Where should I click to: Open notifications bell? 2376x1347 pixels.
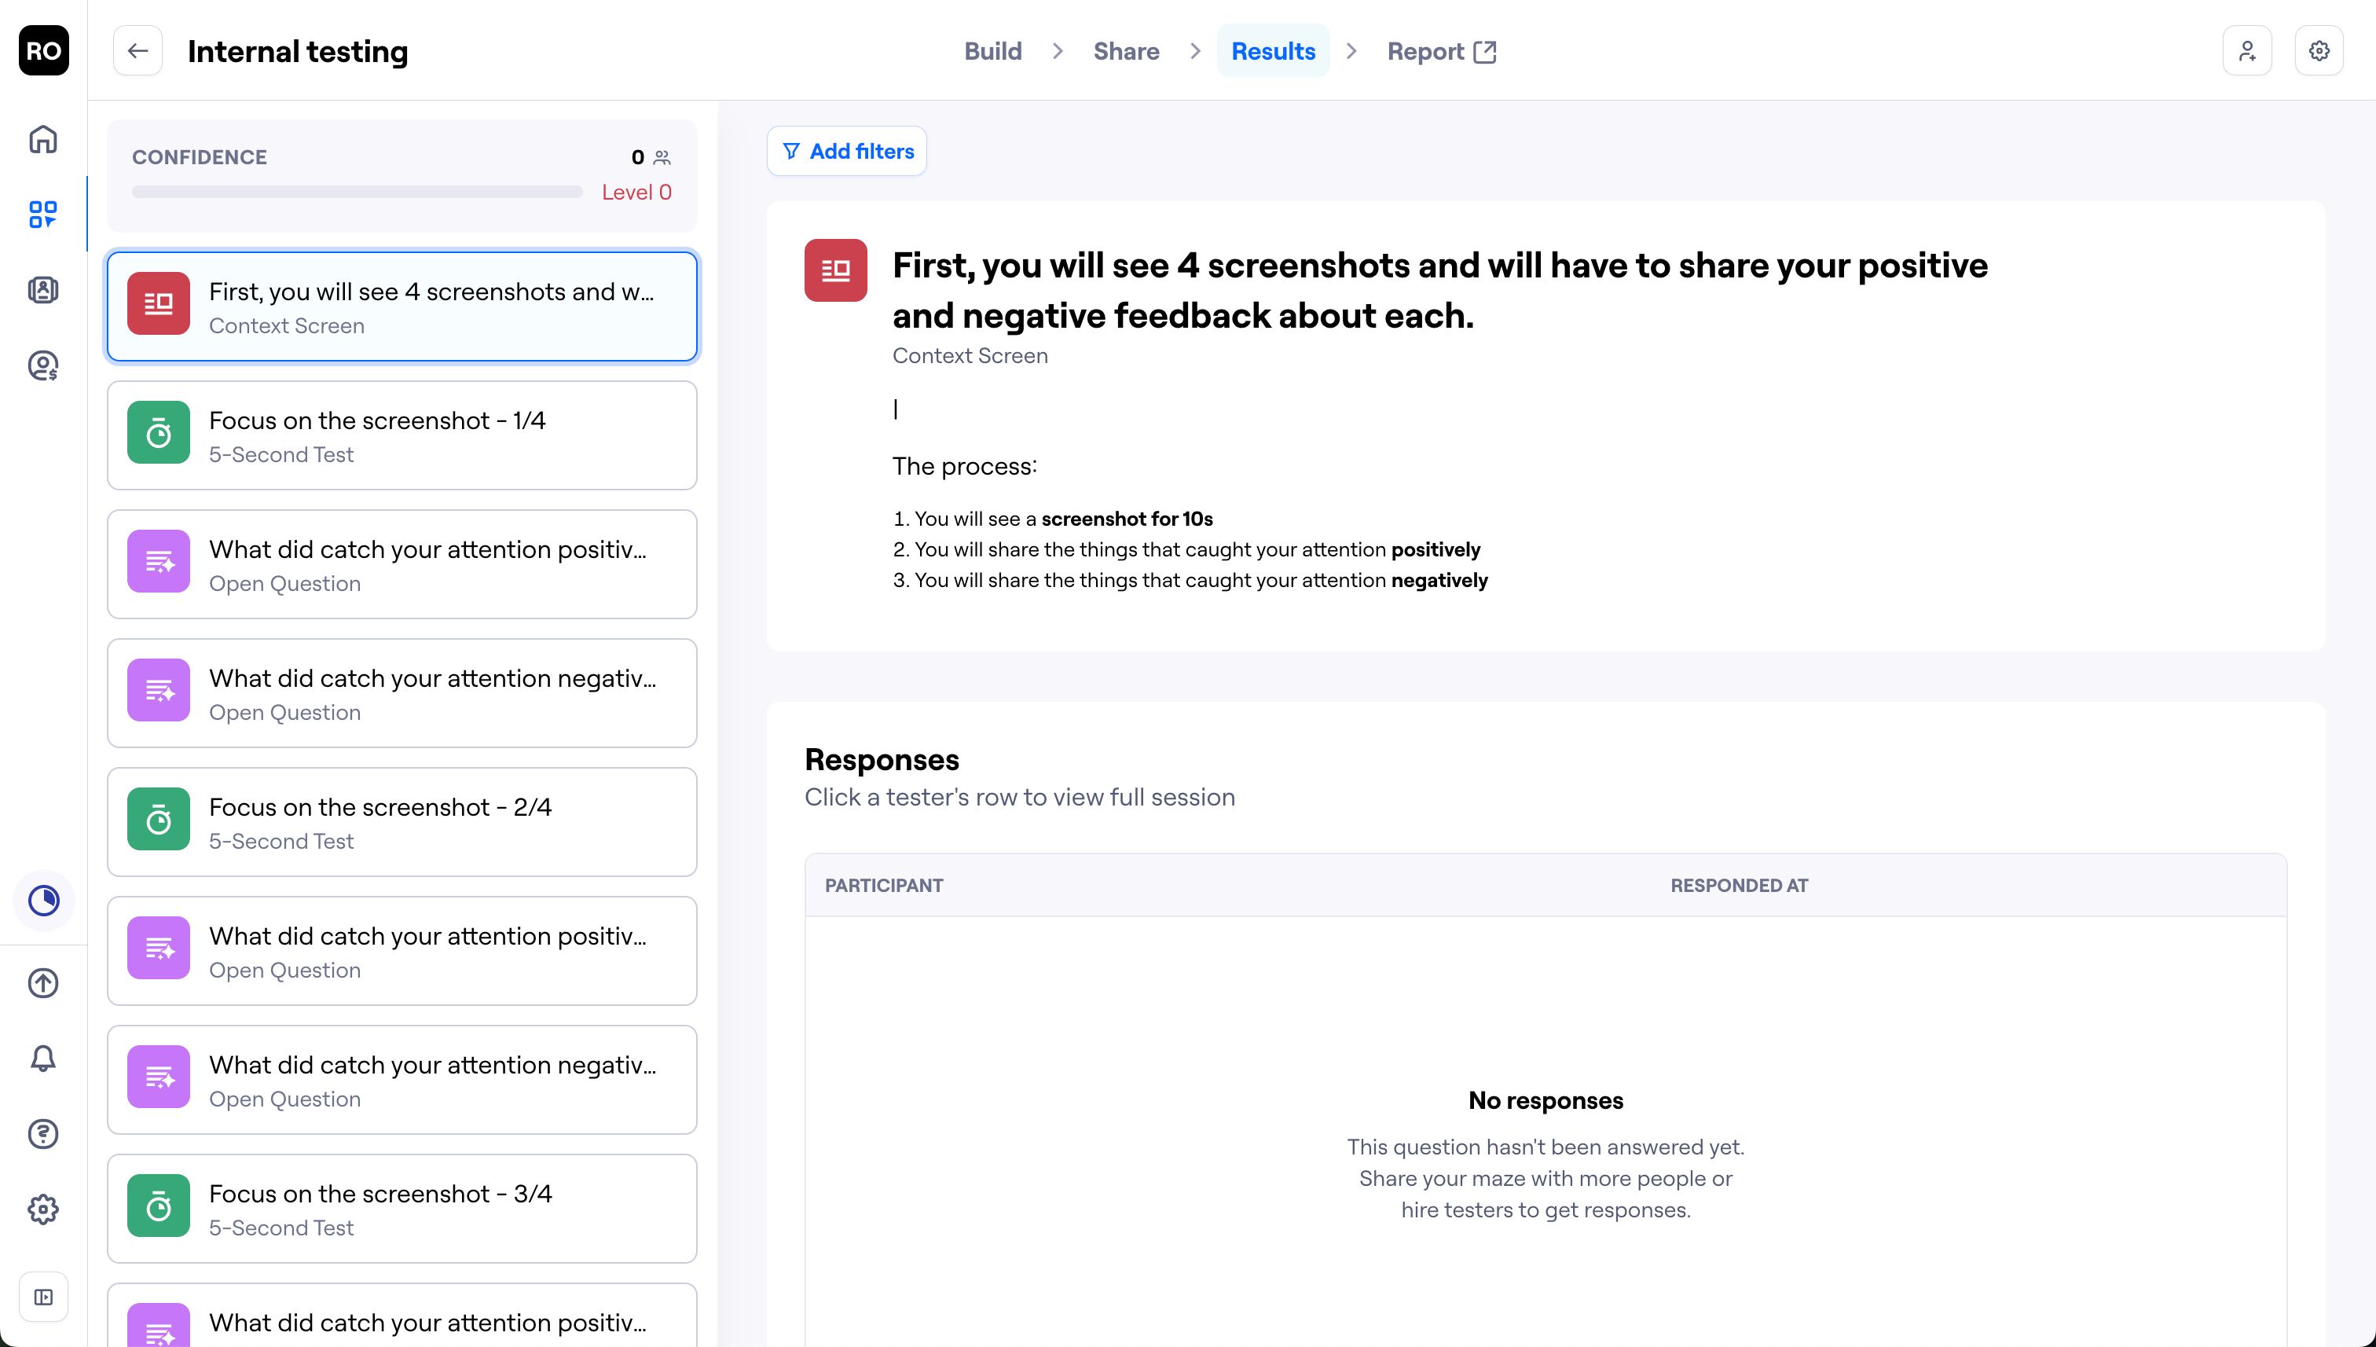click(43, 1059)
